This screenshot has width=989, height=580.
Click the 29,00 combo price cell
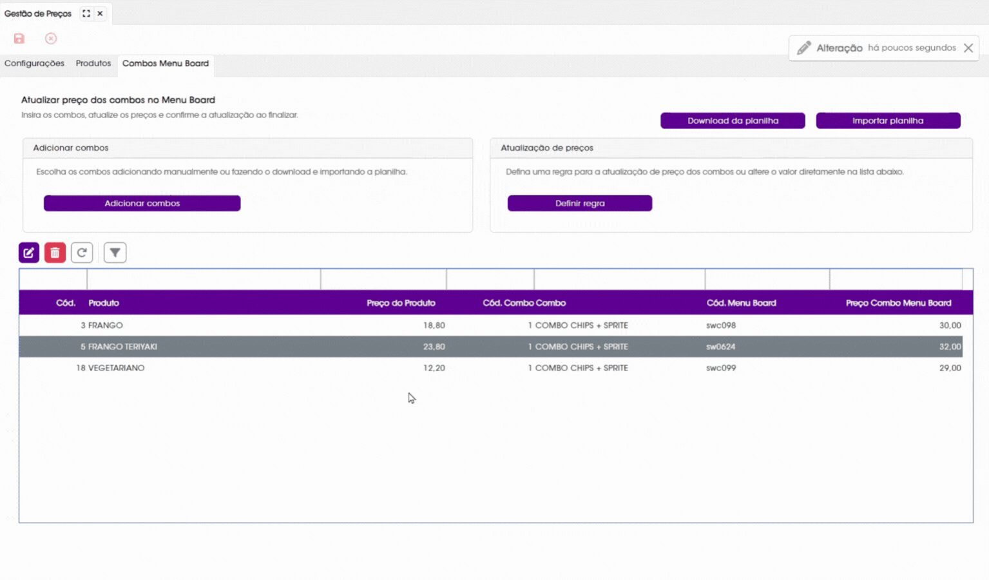point(950,368)
